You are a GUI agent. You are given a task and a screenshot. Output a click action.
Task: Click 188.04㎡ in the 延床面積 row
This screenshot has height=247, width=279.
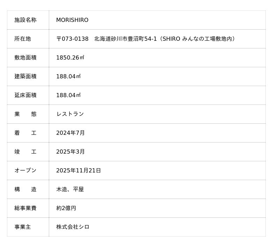coord(68,95)
